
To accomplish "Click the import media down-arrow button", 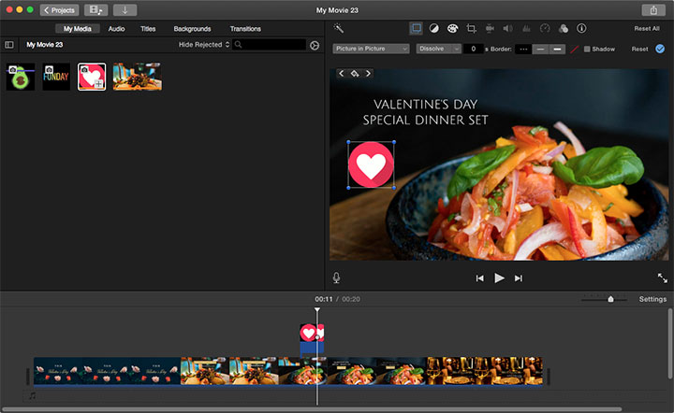I will point(124,9).
